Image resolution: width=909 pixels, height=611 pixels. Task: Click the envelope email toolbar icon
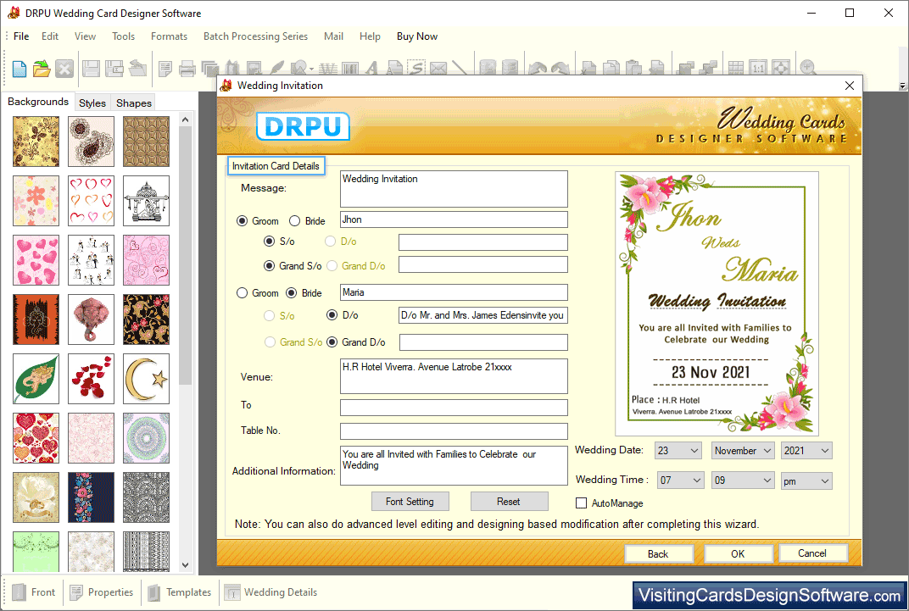[438, 69]
